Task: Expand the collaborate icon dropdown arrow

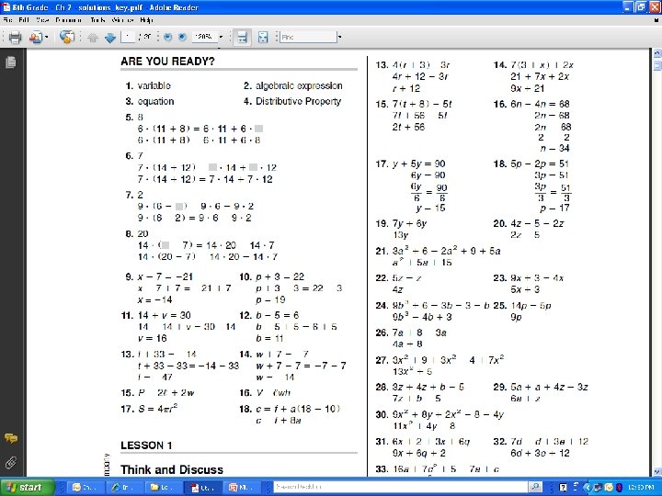Action: [47, 38]
